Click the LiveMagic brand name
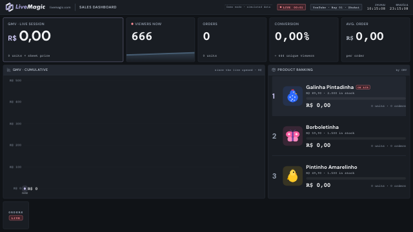This screenshot has height=232, width=413. tap(30, 7)
